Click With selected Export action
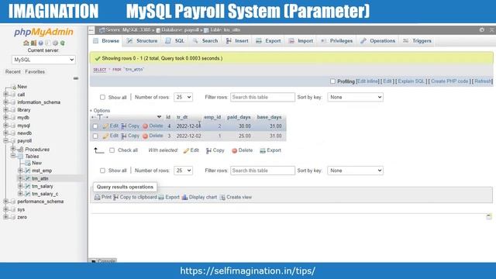 [x=270, y=150]
